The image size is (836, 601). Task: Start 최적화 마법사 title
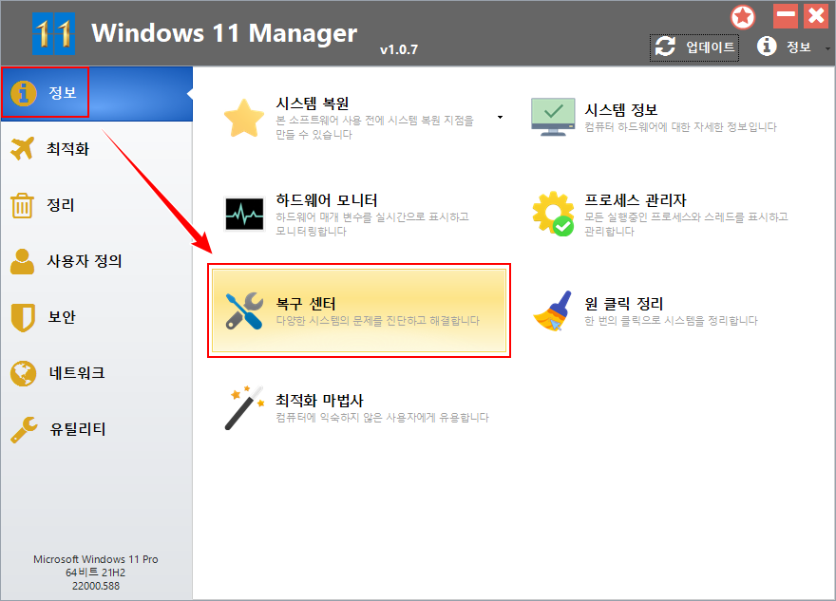319,401
